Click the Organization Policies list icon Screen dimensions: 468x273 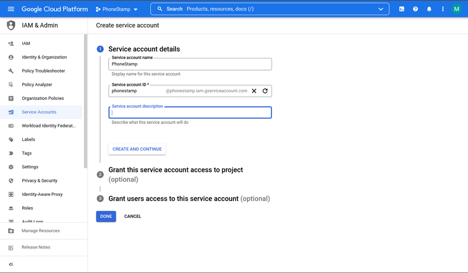(x=11, y=98)
